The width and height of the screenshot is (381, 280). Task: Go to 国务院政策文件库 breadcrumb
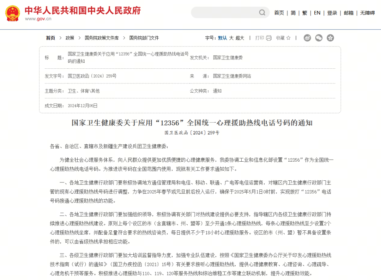coord(102,38)
